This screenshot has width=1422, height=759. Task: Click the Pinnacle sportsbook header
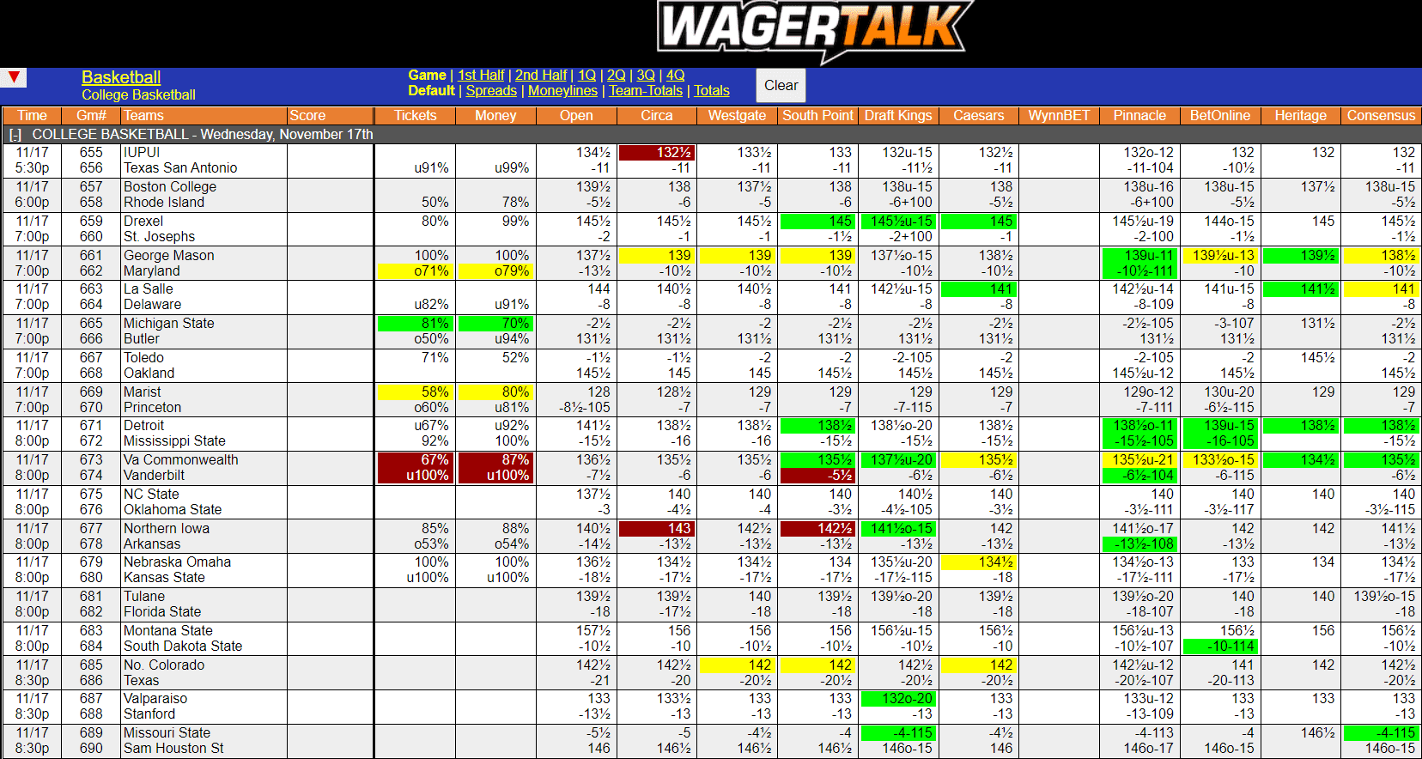coord(1139,116)
